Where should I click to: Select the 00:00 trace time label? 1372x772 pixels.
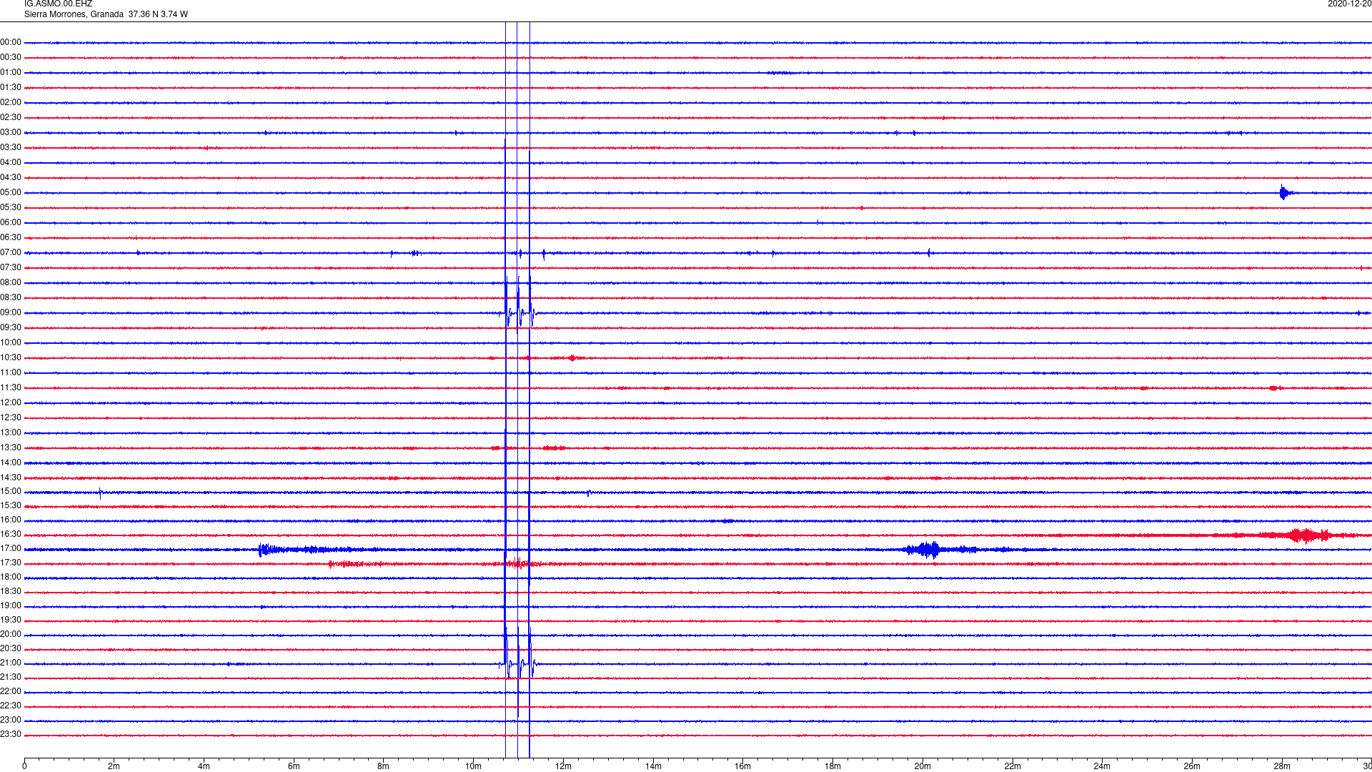coord(11,43)
